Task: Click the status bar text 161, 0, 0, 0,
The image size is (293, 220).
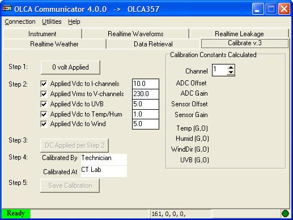Action: 168,214
